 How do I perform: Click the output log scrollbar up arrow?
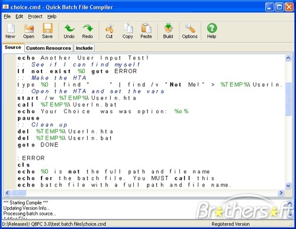tap(289, 203)
